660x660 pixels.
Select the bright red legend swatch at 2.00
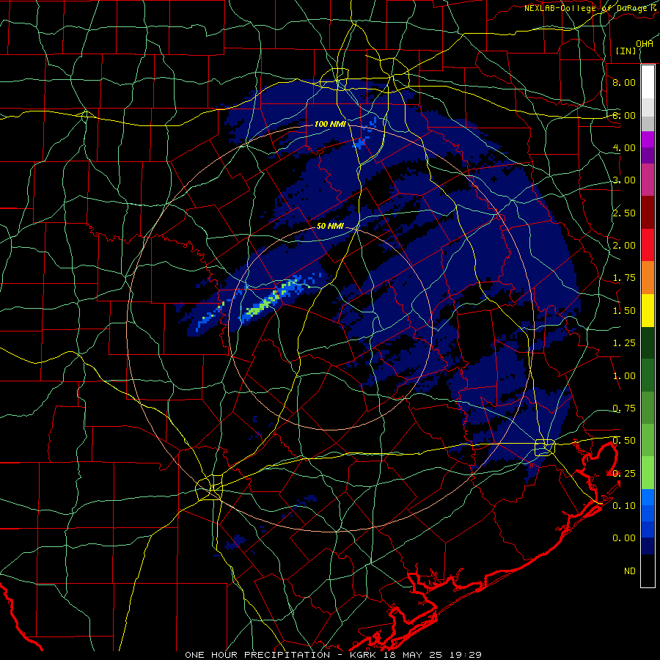click(x=648, y=245)
